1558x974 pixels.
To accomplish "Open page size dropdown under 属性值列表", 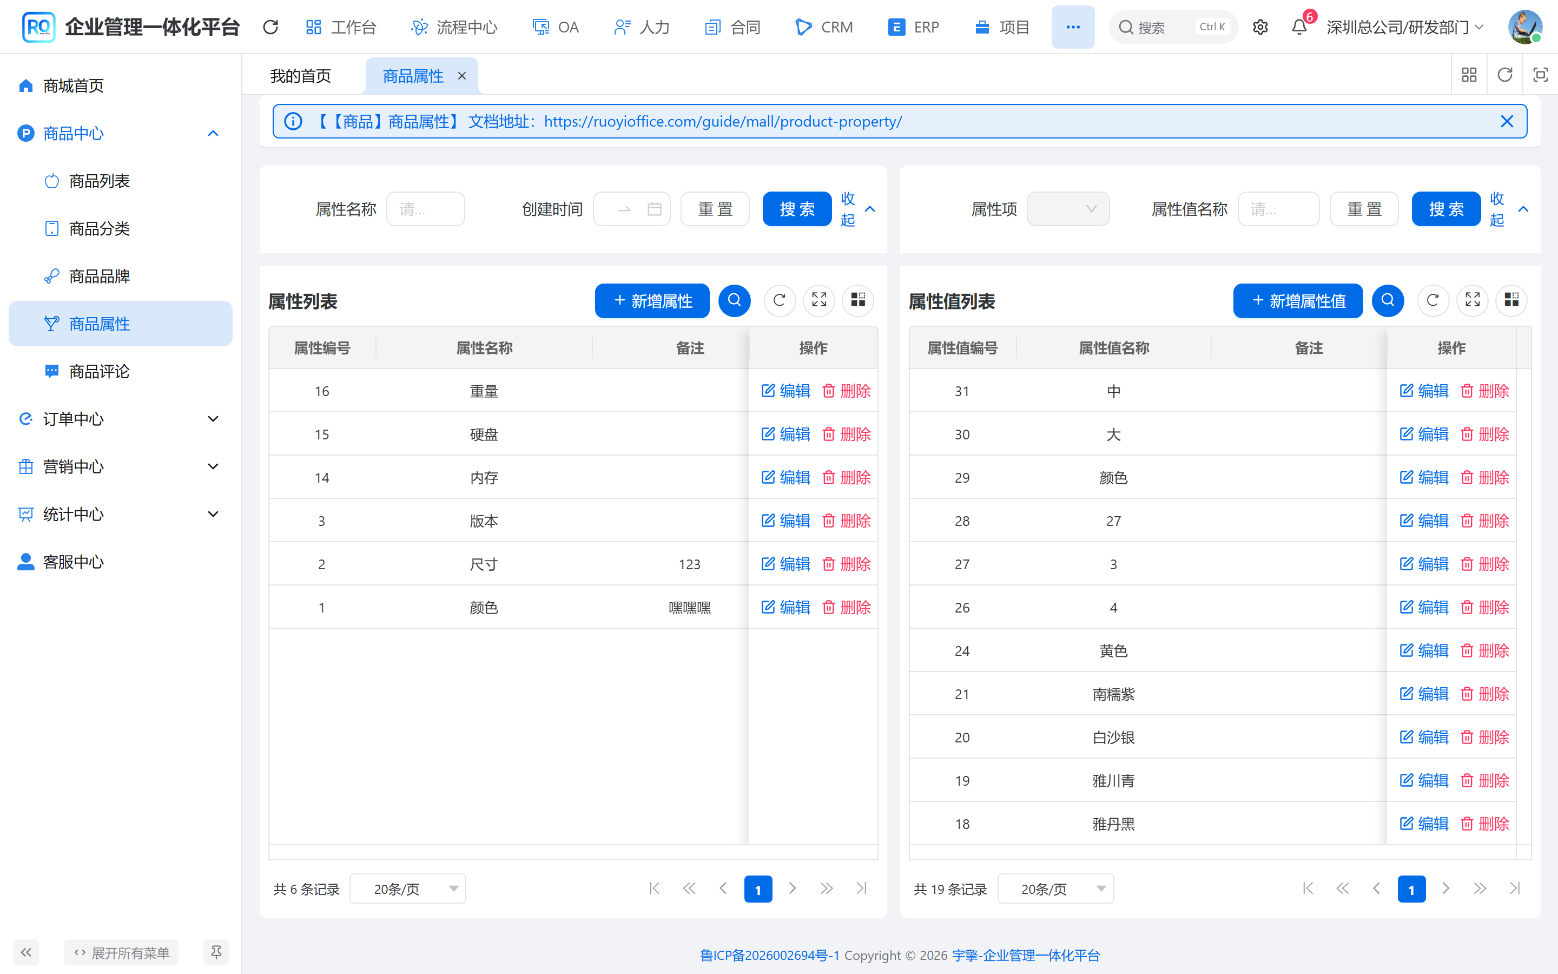I will pyautogui.click(x=1056, y=889).
